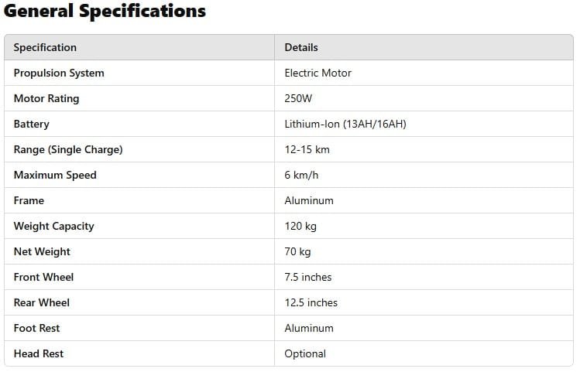
Task: Select the Range (Single Charge) label
Action: tap(68, 149)
